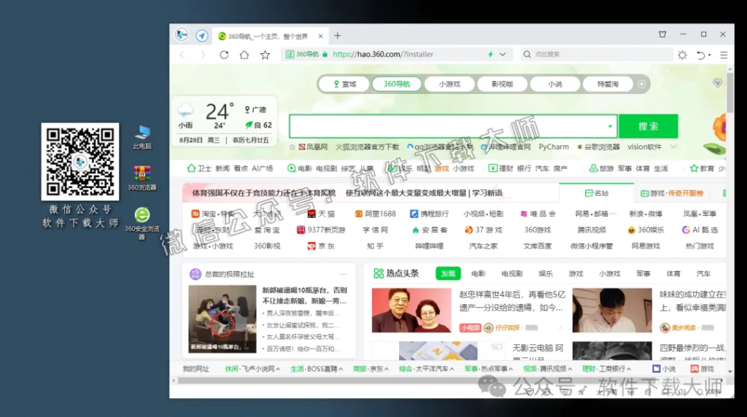
Task: Click the weather cloud icon showing 小雨
Action: (185, 112)
